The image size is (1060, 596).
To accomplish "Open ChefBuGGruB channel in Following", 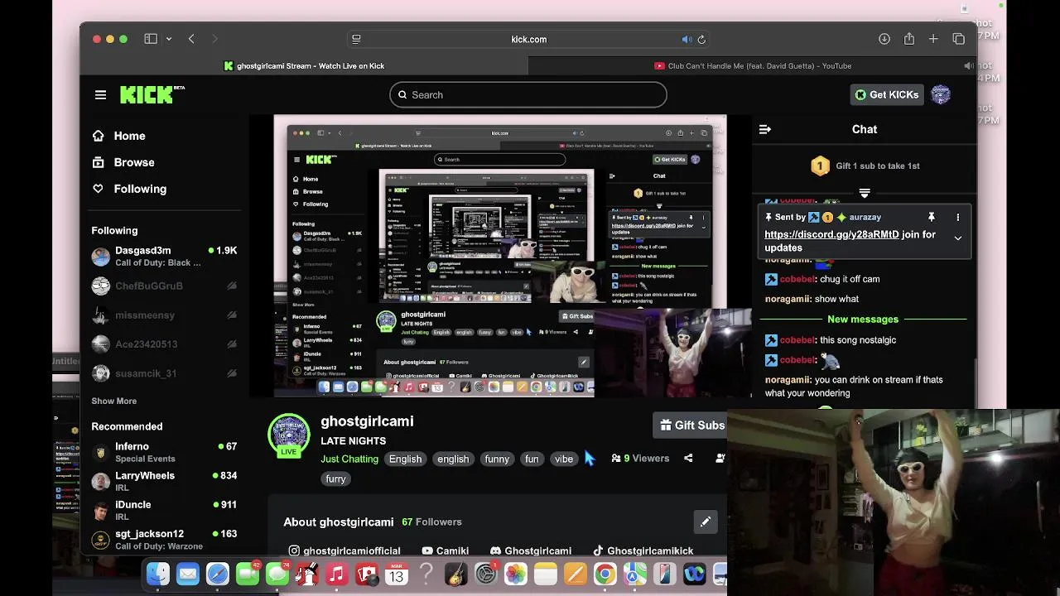I will pyautogui.click(x=164, y=286).
